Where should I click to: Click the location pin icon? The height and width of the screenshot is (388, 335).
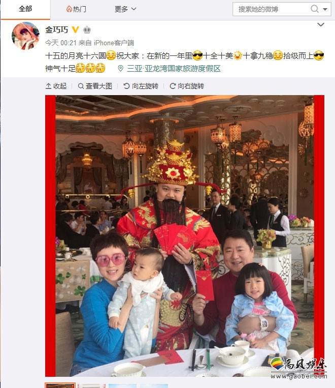tap(121, 69)
